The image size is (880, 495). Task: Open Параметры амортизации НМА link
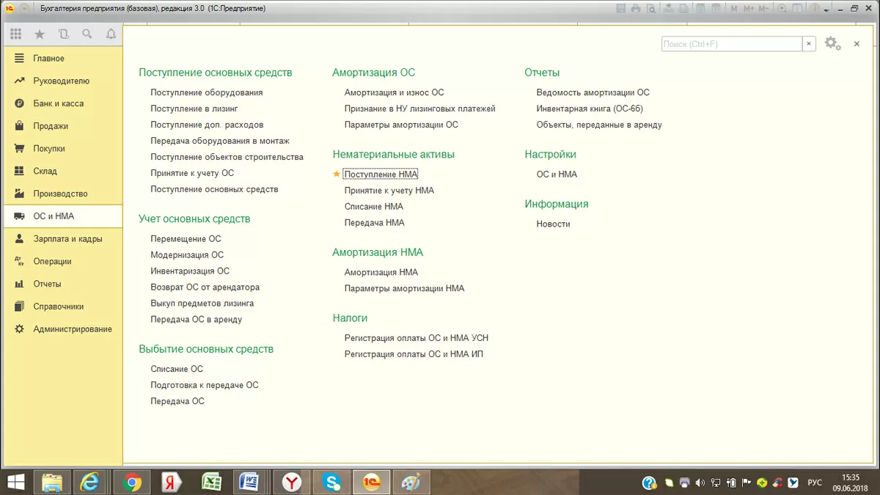click(405, 288)
